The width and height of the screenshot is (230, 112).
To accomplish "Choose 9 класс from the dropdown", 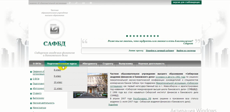I will 57,76.
